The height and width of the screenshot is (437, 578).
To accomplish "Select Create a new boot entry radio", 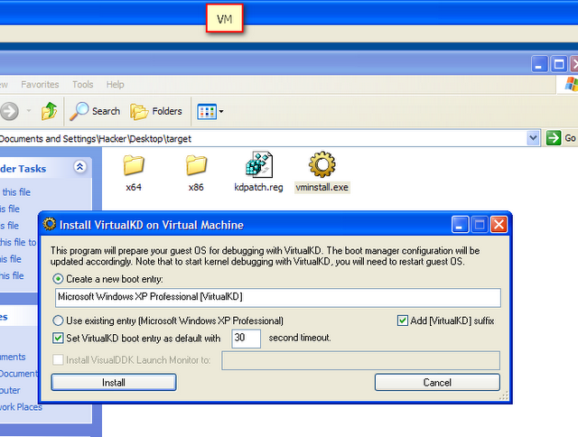I will point(58,279).
